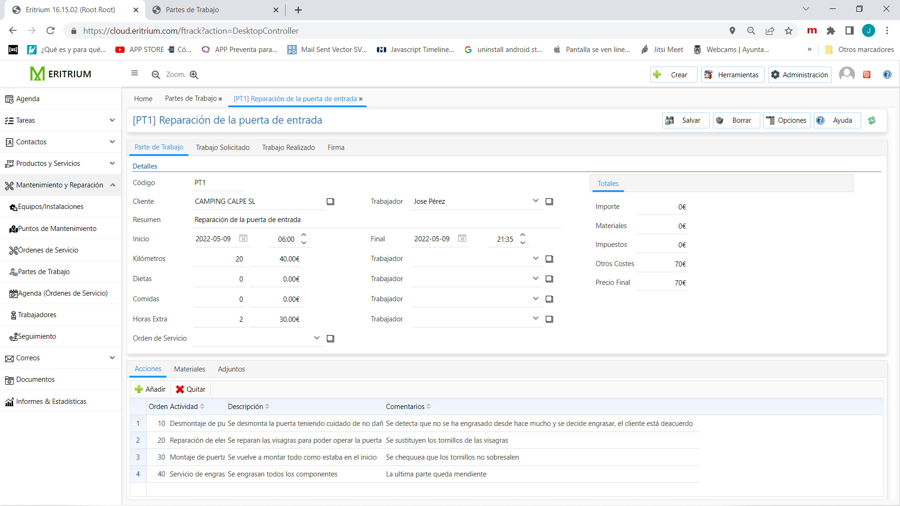Decrease the Final time with the down arrow
900x506 pixels.
click(x=523, y=243)
